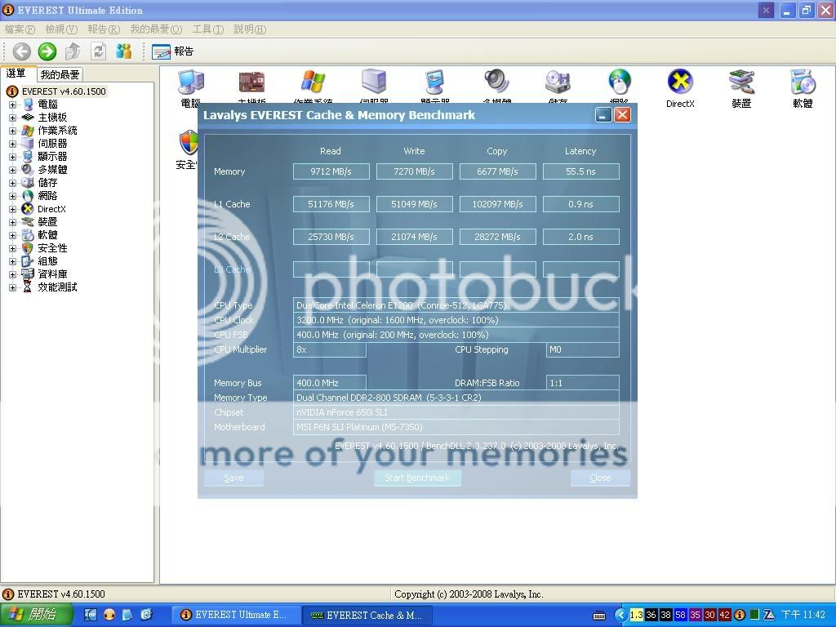Click the taskbar clock 下午 11:42
The width and height of the screenshot is (836, 627).
pyautogui.click(x=803, y=615)
